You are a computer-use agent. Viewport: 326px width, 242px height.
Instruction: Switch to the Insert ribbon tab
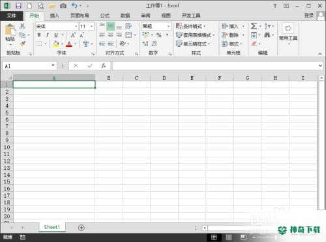(54, 16)
